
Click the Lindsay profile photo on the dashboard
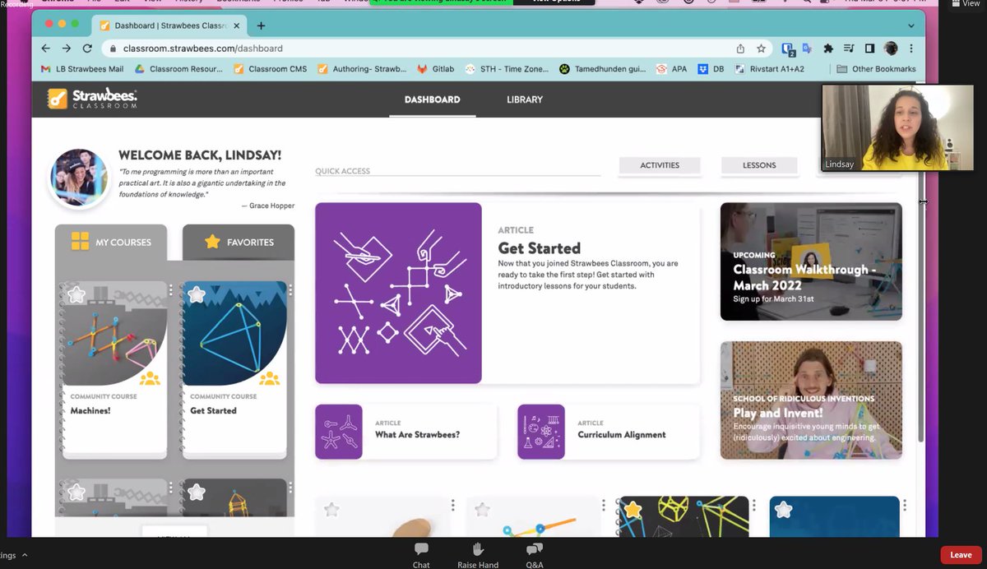click(79, 177)
